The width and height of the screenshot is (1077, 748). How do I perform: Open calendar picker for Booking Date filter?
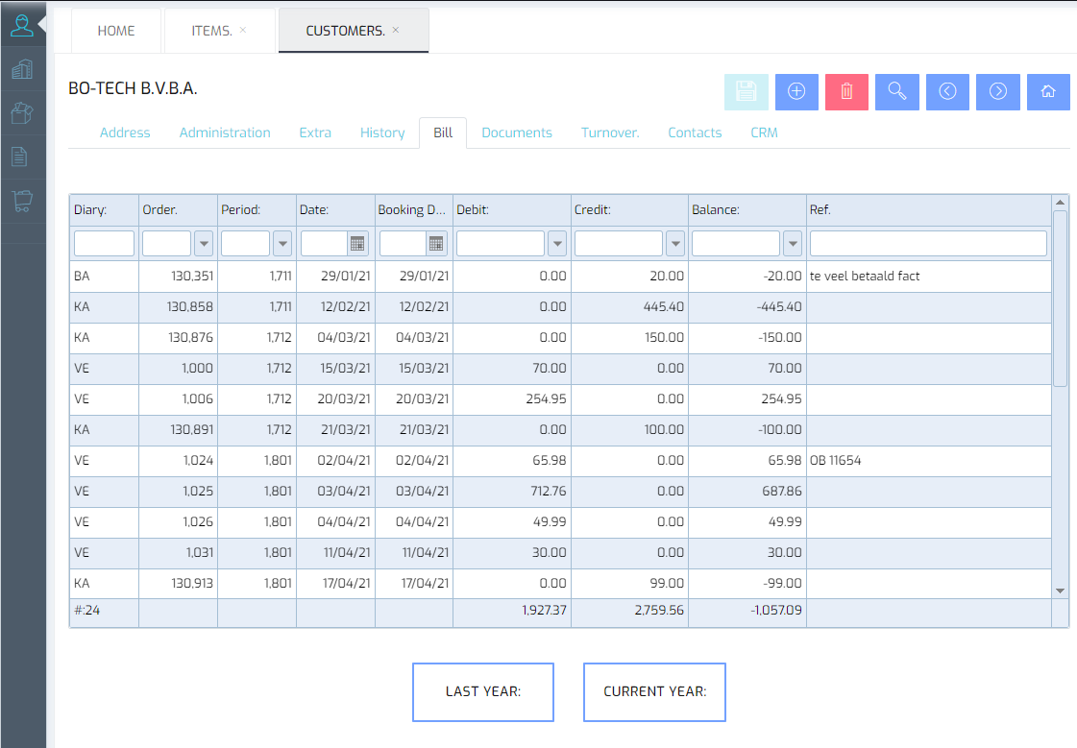point(436,244)
